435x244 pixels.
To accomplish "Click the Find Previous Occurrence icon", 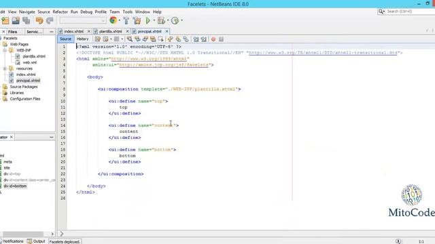I will pos(137,39).
